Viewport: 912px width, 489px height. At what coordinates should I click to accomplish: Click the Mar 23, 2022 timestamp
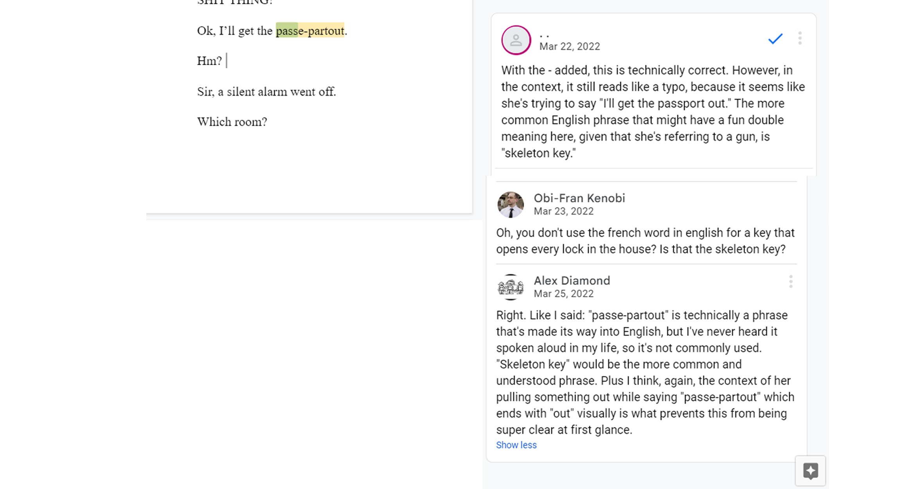(x=563, y=211)
